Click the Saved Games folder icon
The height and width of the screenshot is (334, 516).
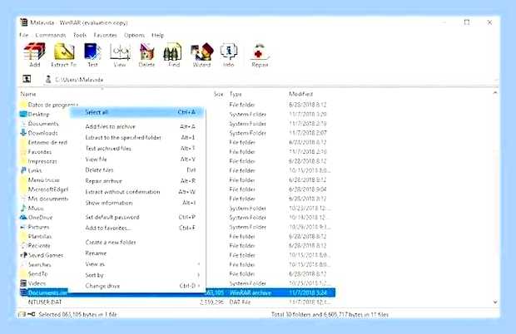pyautogui.click(x=23, y=255)
